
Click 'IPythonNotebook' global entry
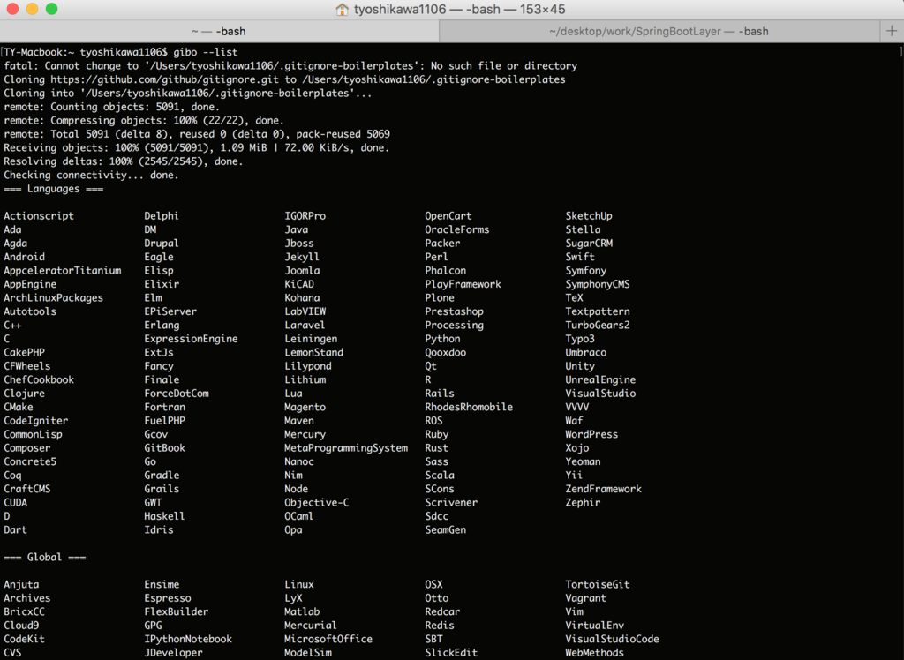(188, 639)
